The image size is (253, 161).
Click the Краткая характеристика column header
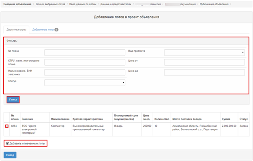[x=92, y=117]
